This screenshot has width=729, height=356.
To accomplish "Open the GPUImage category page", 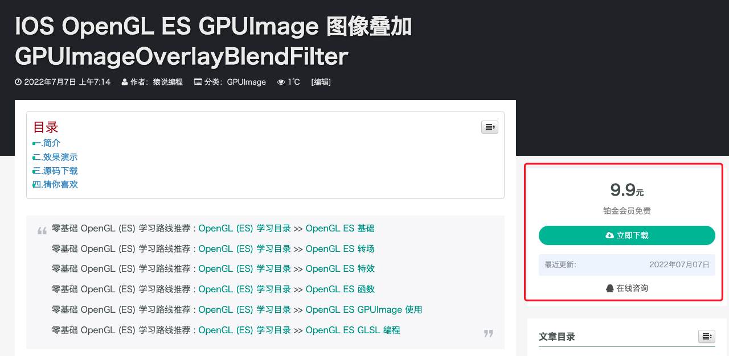I will tap(247, 81).
